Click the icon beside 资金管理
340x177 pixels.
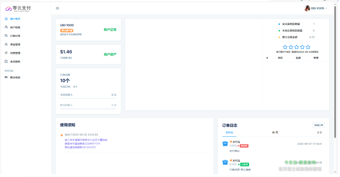pyautogui.click(x=6, y=44)
